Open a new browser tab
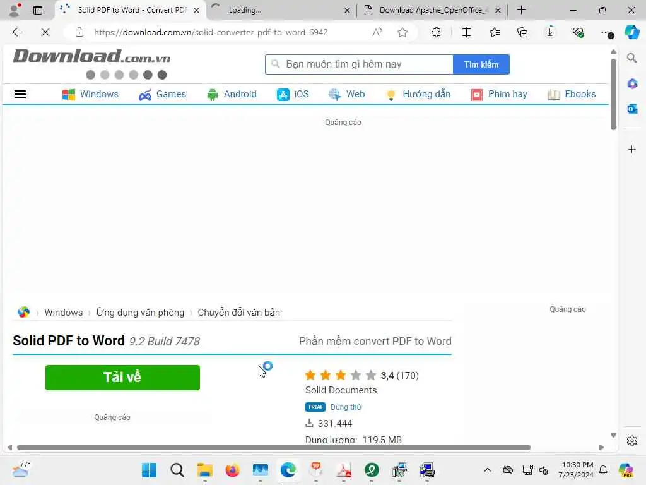 click(x=521, y=10)
